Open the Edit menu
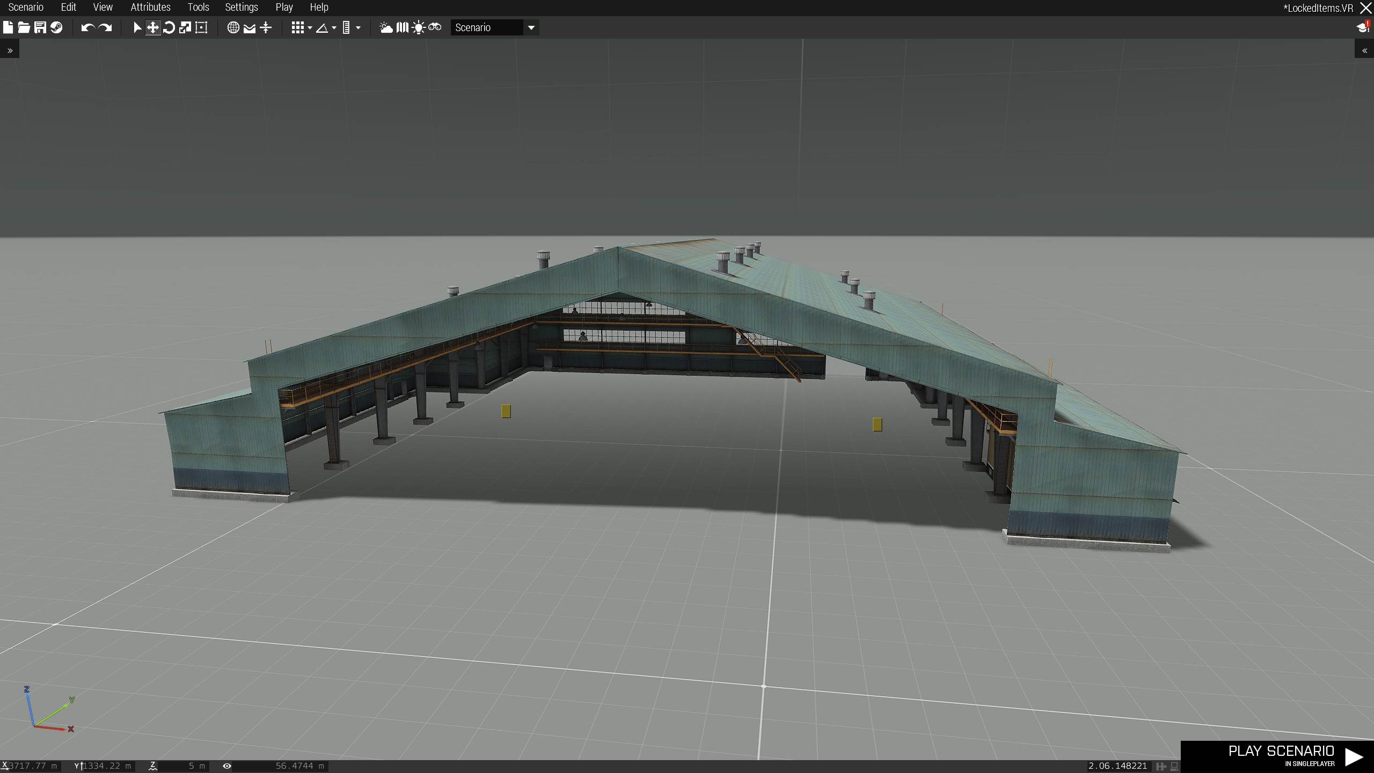Viewport: 1374px width, 773px height. (69, 8)
